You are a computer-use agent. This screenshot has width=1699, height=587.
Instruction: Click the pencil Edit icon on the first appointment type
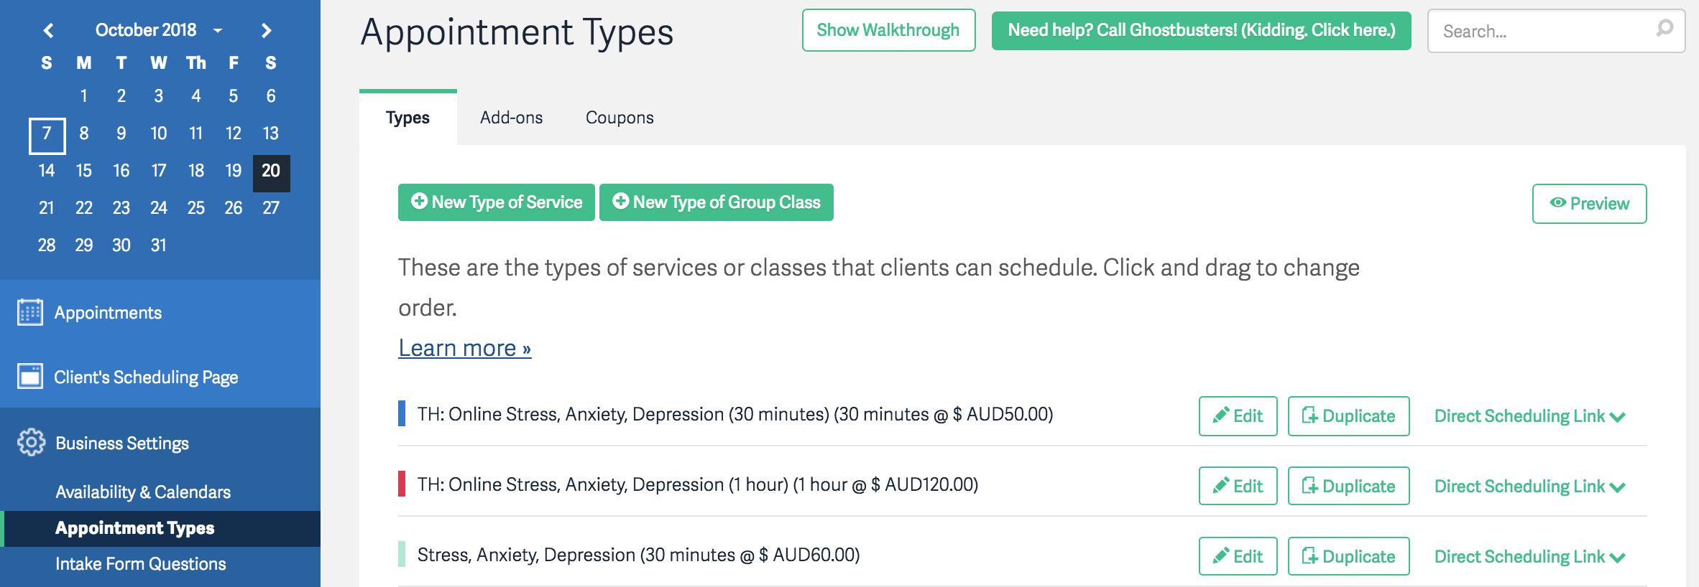(x=1222, y=415)
